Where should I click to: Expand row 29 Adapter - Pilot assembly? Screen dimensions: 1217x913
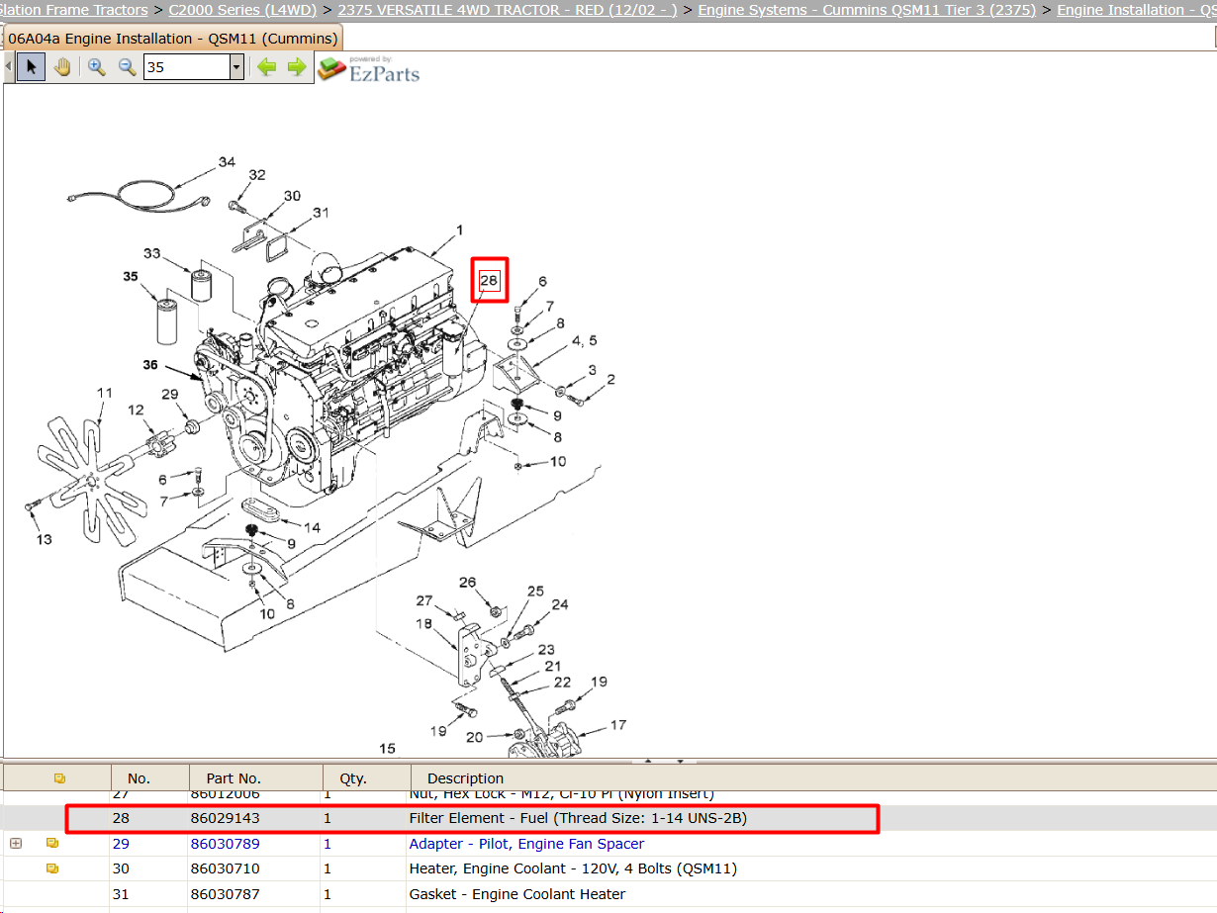[x=15, y=844]
